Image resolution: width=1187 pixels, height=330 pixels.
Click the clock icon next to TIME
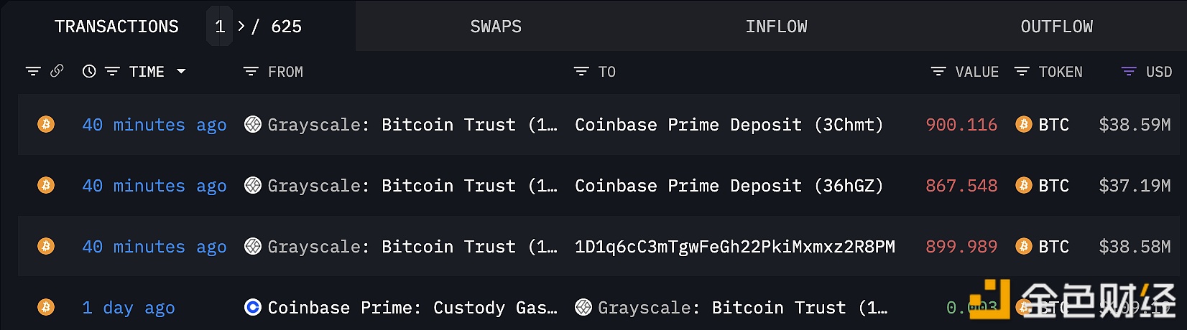coord(89,71)
